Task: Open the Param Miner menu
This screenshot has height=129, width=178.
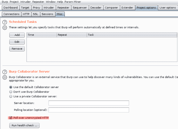Action: (73, 2)
